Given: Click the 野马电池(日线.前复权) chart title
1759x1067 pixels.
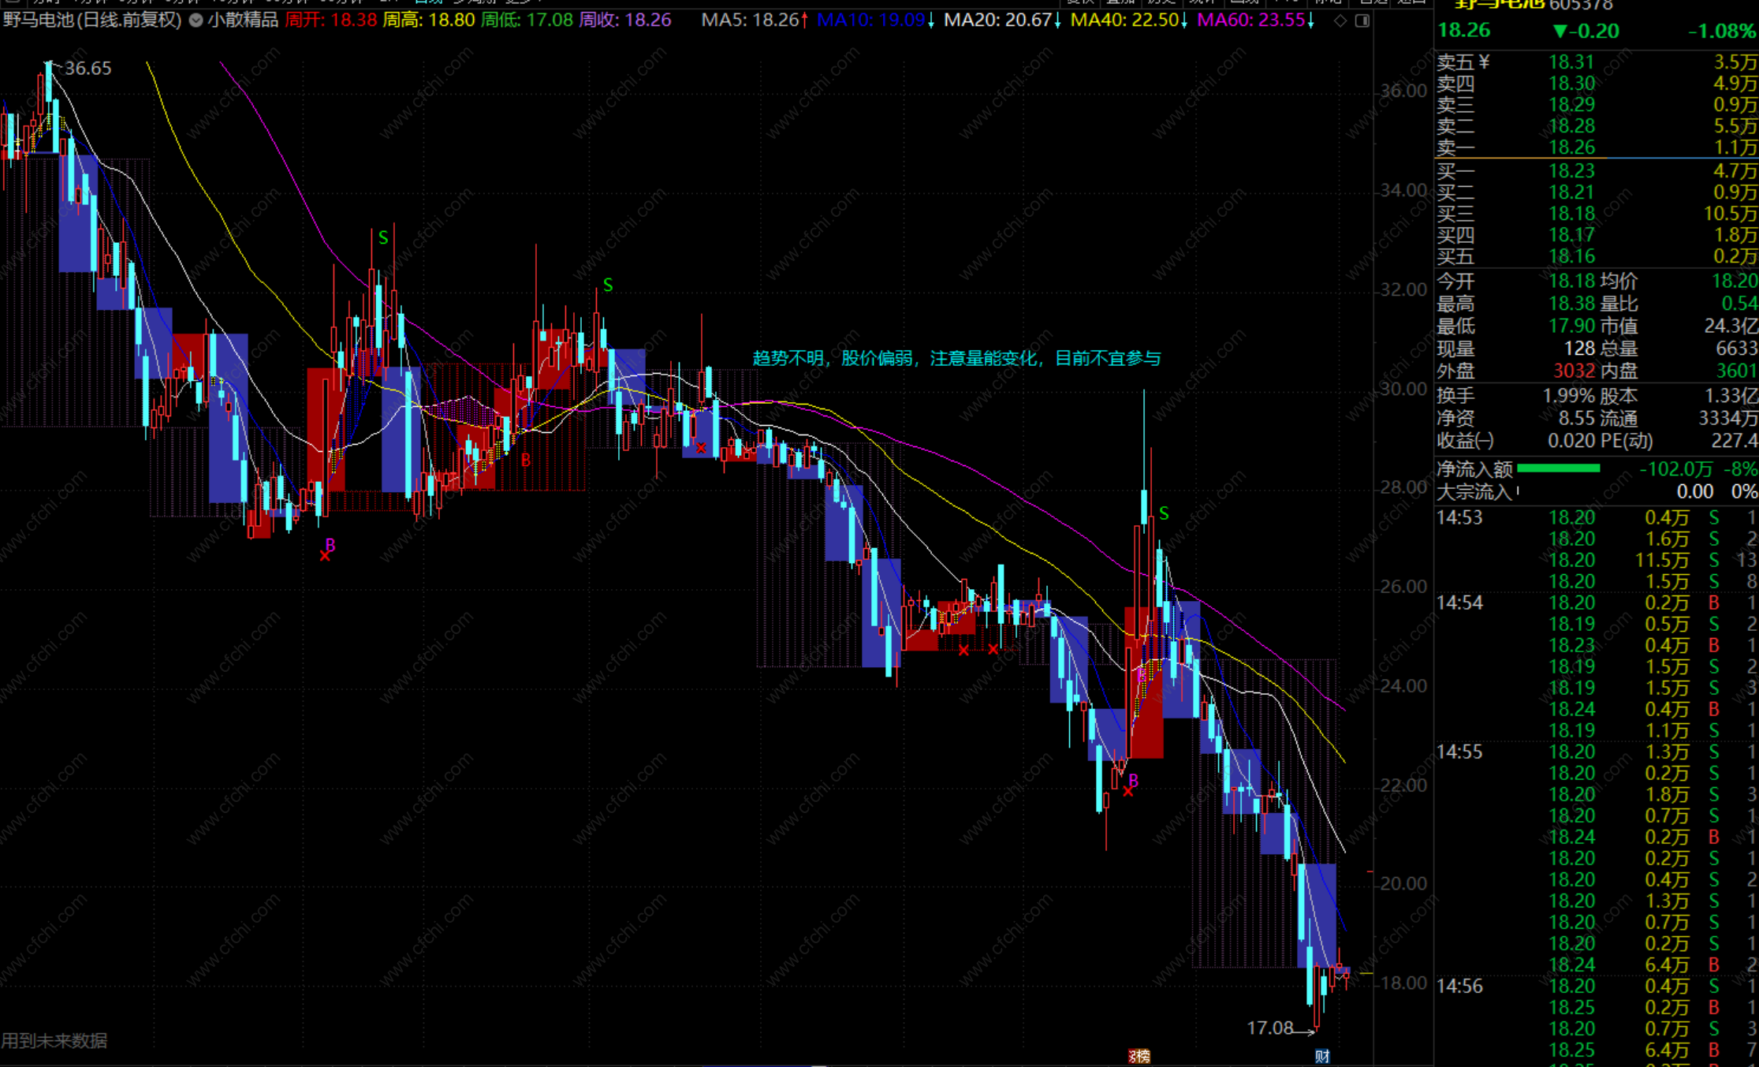Looking at the screenshot, I should [x=92, y=21].
